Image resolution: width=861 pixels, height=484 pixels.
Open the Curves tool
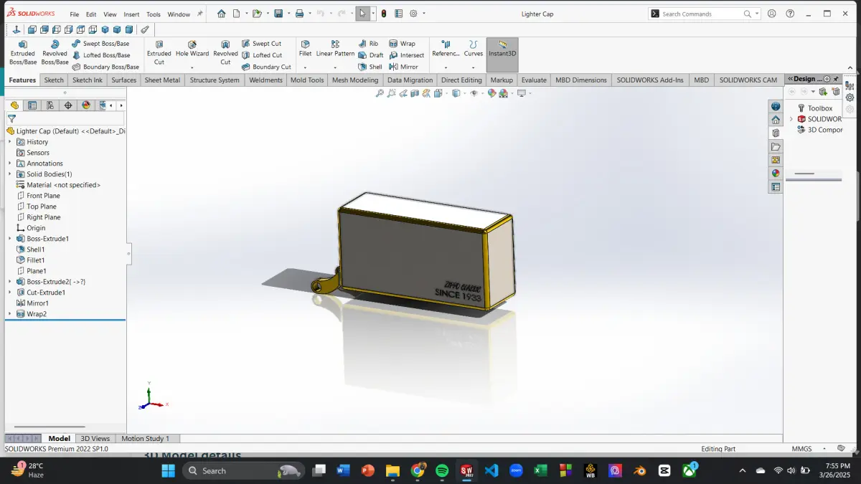(x=474, y=49)
